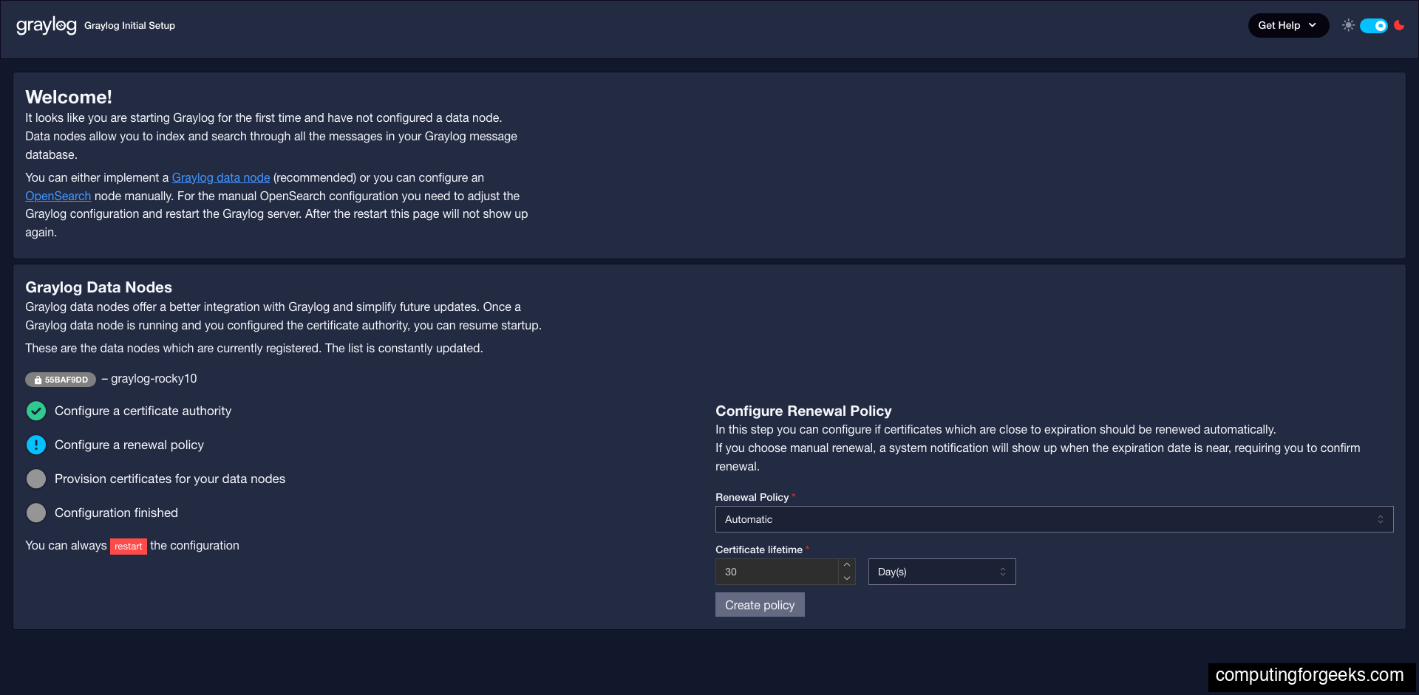Click the restart button
The height and width of the screenshot is (695, 1419).
tap(129, 547)
